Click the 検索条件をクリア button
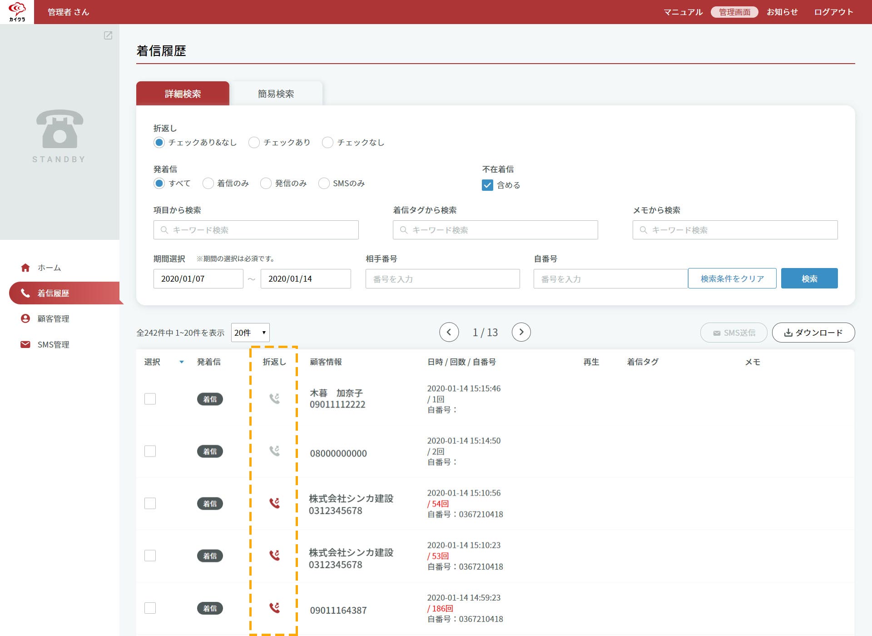This screenshot has height=636, width=872. point(732,278)
